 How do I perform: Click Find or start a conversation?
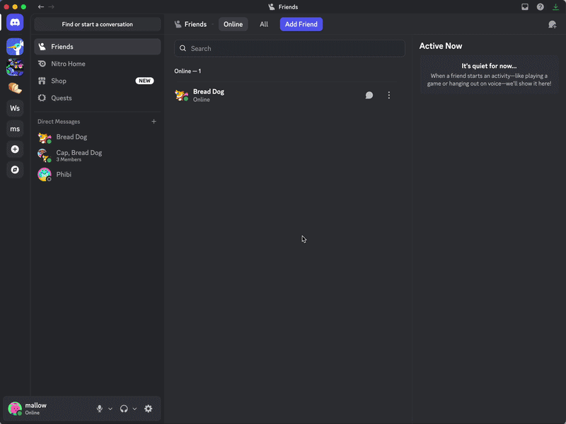[x=98, y=24]
